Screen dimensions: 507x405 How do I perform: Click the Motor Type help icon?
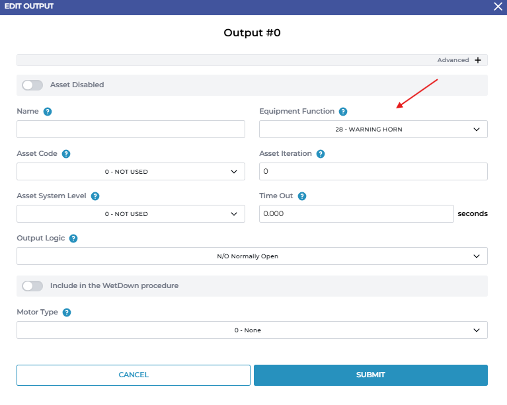67,313
